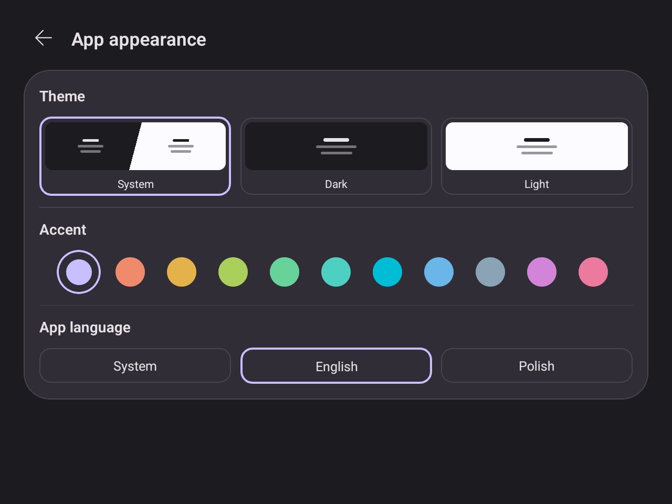Change app language to Polish
Image resolution: width=672 pixels, height=504 pixels.
point(537,365)
